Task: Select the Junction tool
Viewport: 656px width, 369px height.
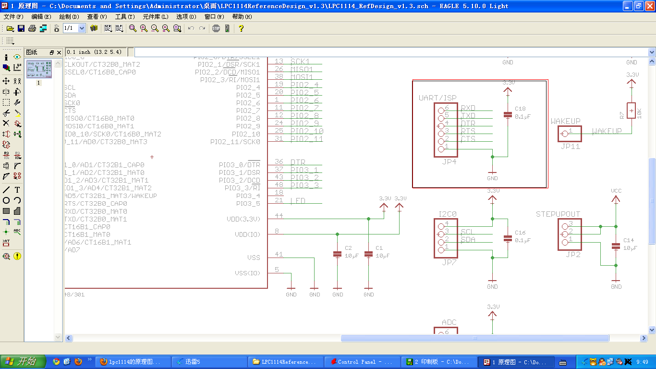Action: pos(6,232)
